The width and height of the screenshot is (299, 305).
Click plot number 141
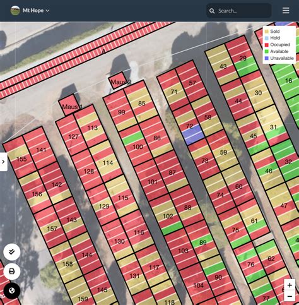pos(41,150)
